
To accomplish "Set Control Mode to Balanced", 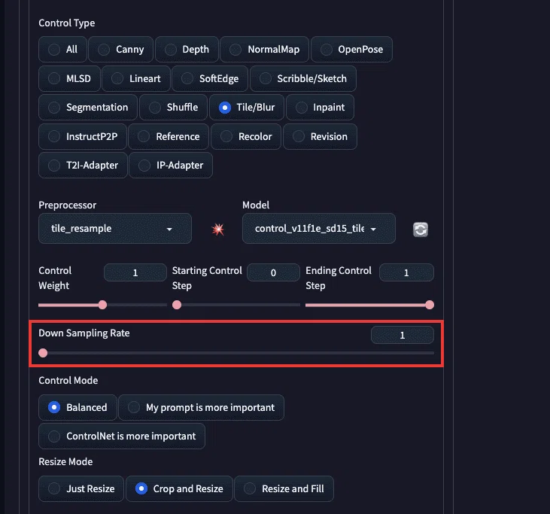I will 77,407.
